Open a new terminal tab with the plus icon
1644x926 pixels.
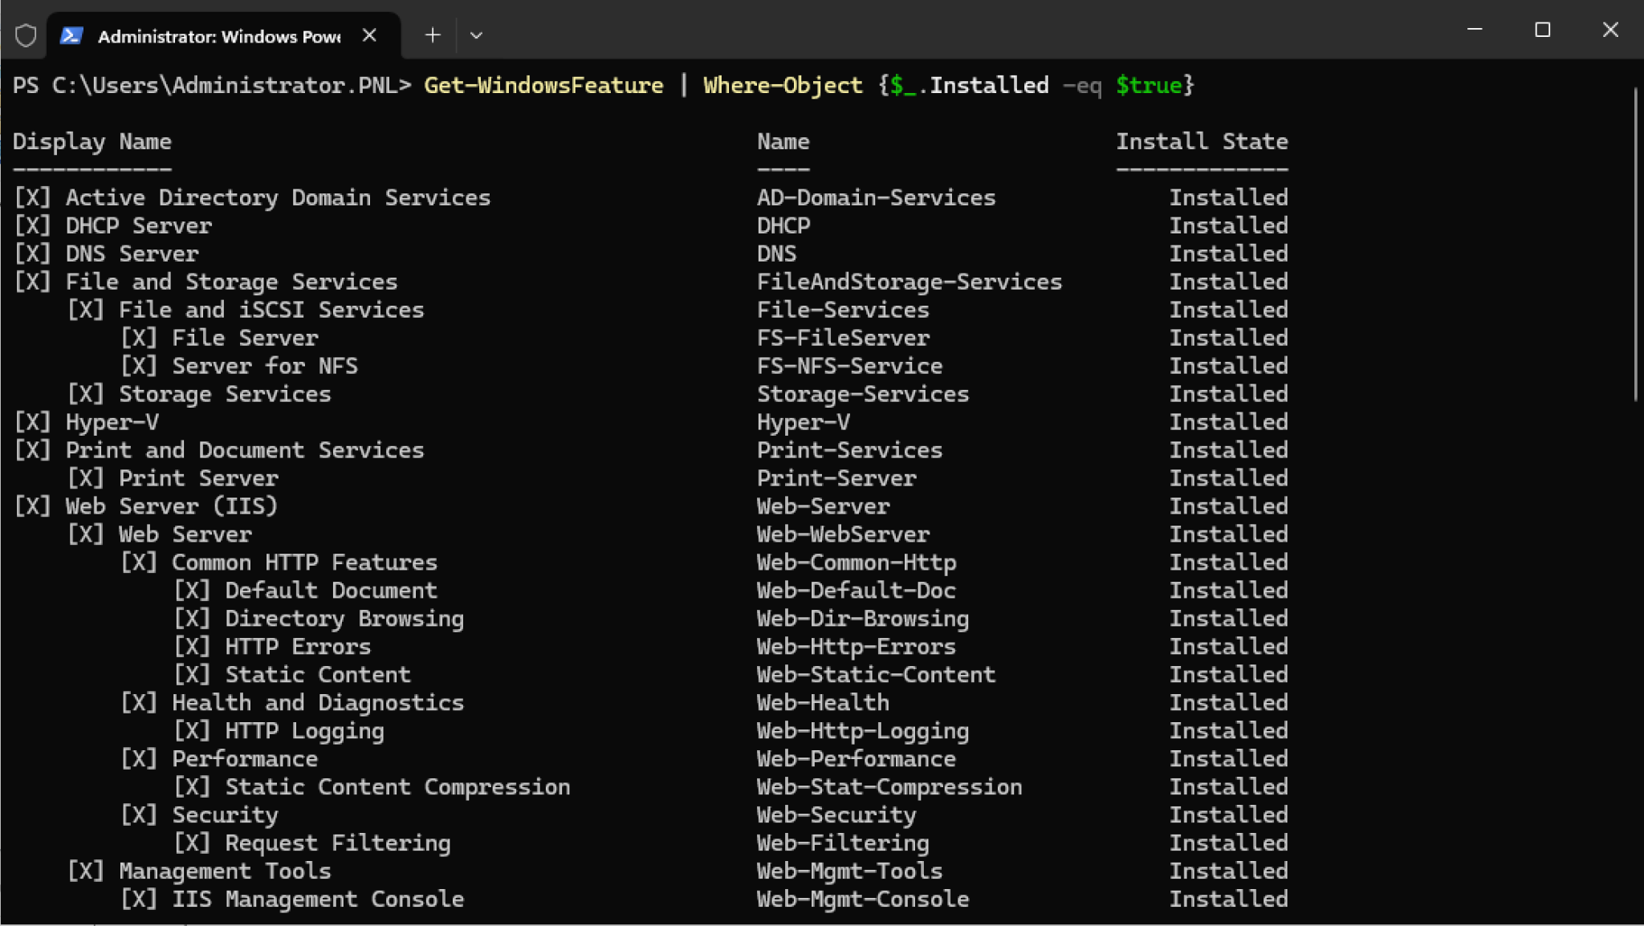(x=433, y=35)
